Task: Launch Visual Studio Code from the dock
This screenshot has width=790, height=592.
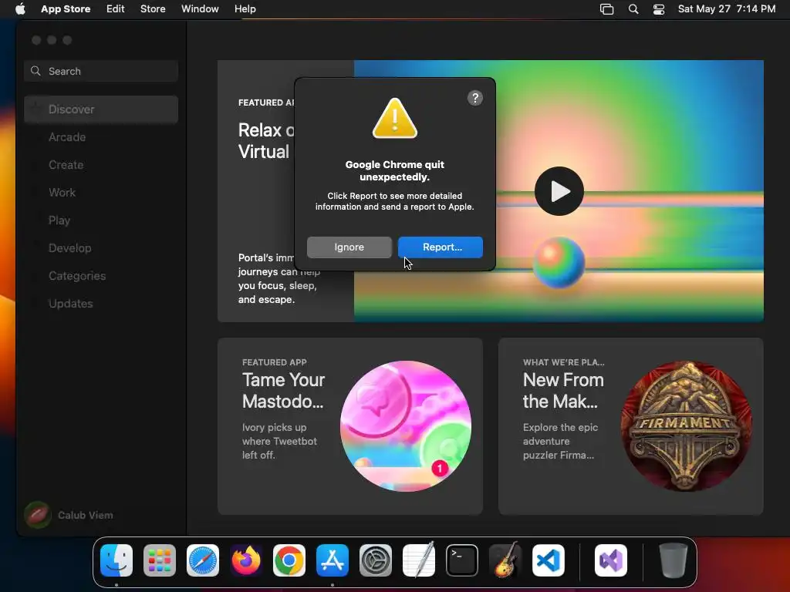Action: pos(549,560)
